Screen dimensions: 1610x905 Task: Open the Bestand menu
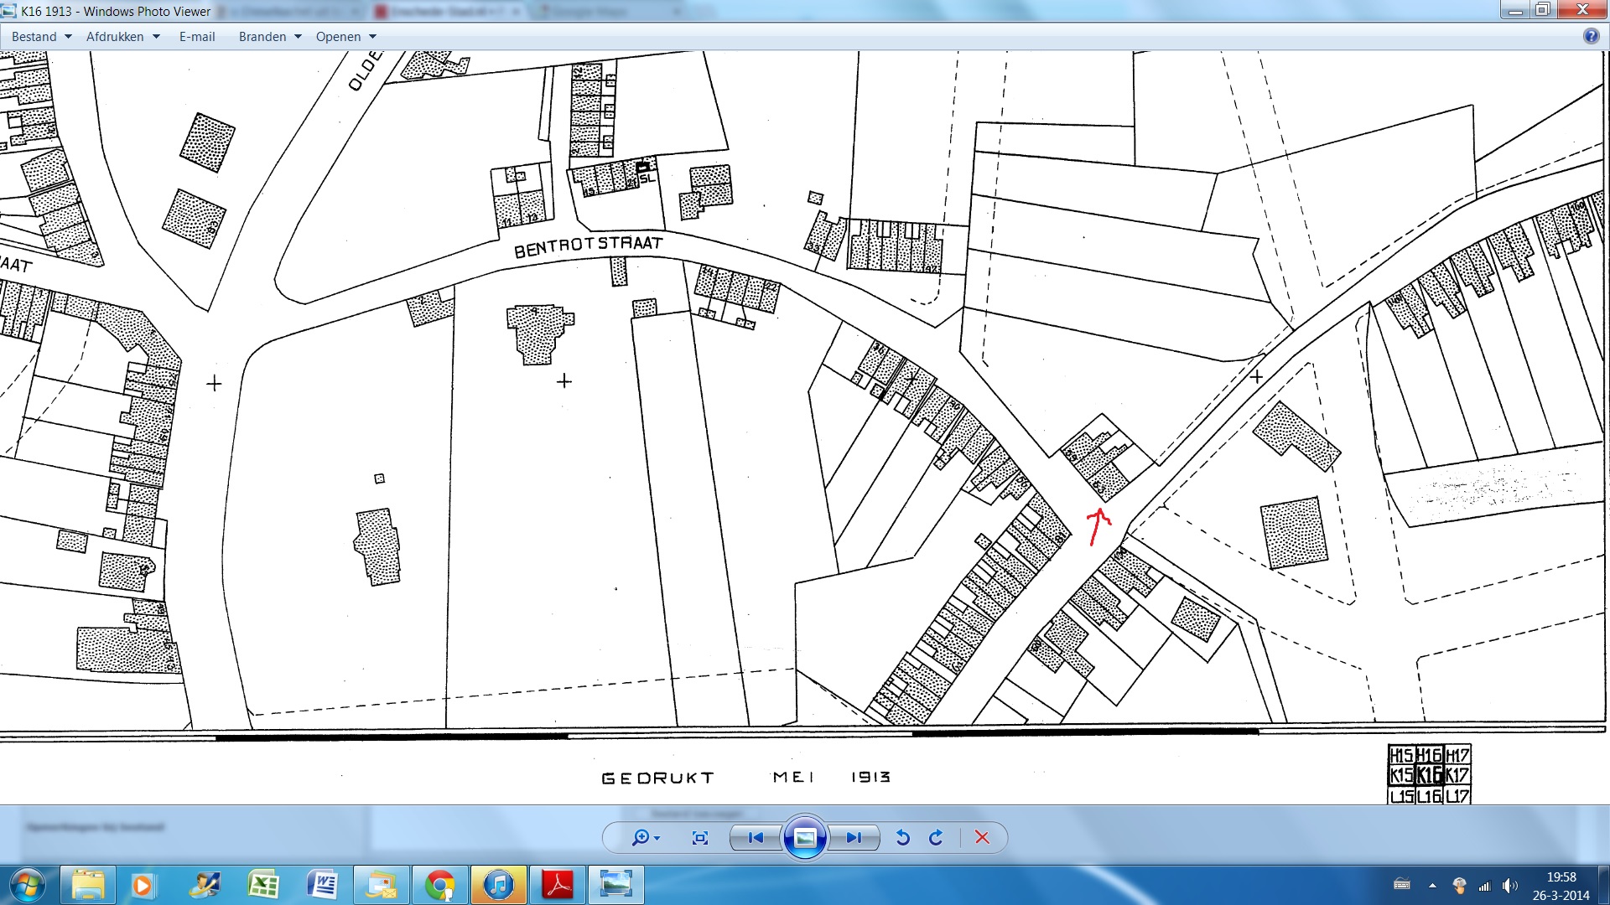41,37
